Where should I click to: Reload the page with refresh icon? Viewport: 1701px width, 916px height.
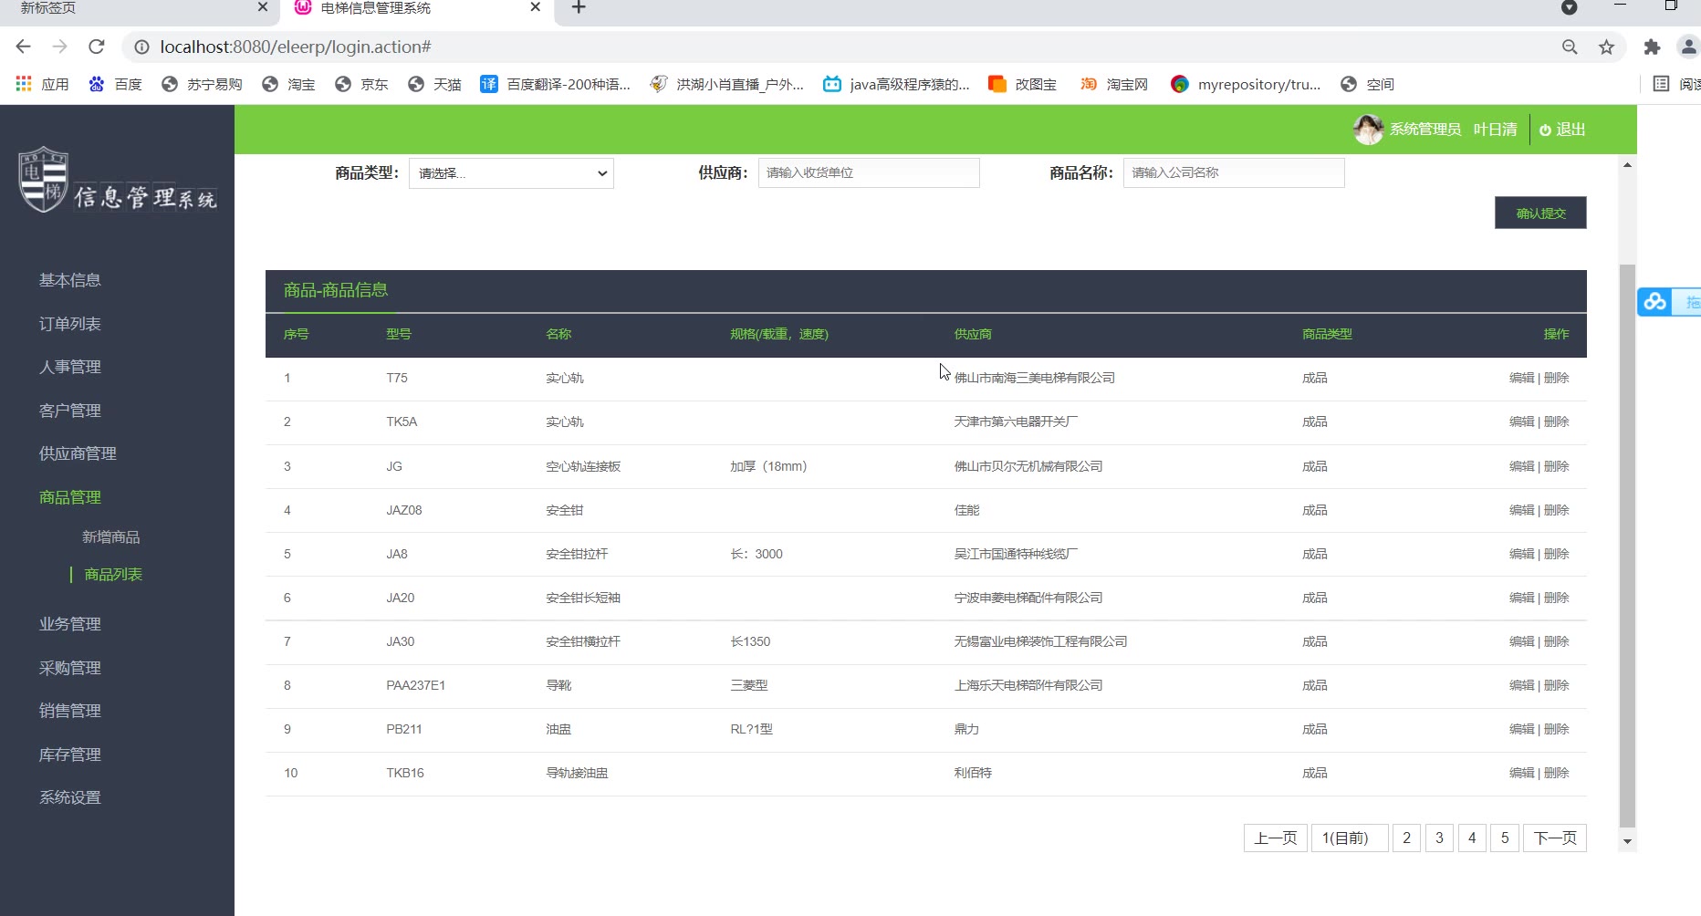point(97,47)
